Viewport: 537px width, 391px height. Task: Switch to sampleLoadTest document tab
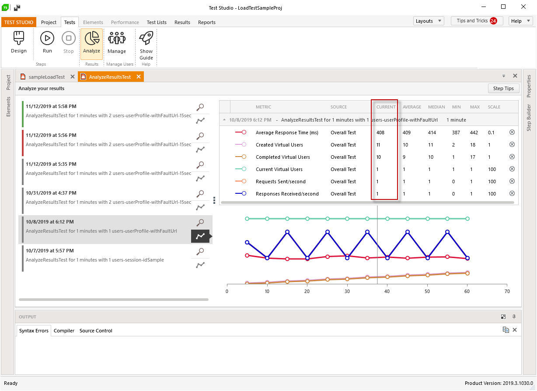(x=46, y=77)
